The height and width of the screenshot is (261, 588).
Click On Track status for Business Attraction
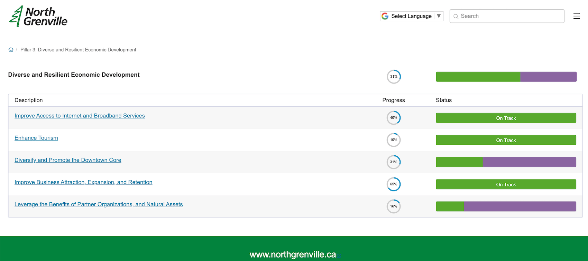click(x=506, y=184)
